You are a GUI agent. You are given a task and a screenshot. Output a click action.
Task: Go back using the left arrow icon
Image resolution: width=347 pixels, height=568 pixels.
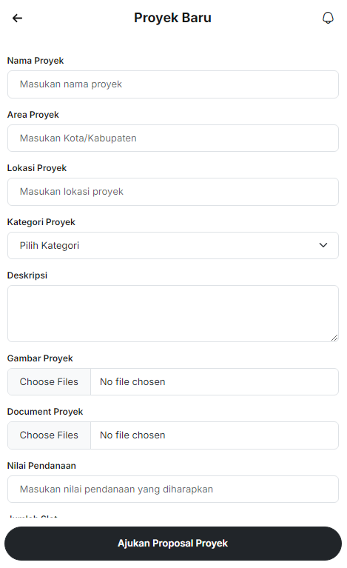coord(17,18)
